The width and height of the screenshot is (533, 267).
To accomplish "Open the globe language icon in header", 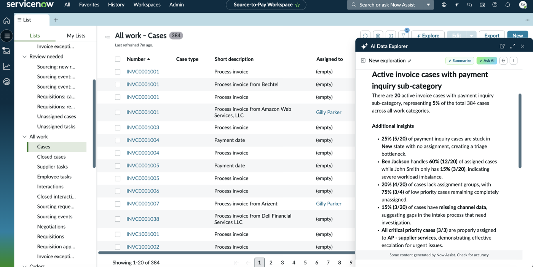I will (x=444, y=5).
